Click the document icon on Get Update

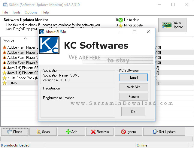coord(155,132)
